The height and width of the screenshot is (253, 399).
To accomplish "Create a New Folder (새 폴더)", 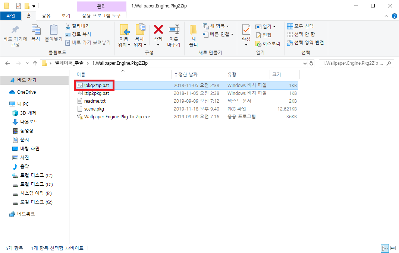I will pyautogui.click(x=194, y=36).
